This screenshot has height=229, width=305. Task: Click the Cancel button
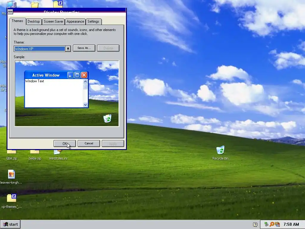pos(89,143)
